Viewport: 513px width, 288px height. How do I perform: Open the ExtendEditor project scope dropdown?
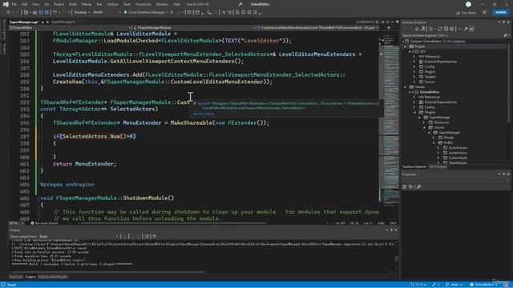click(x=71, y=28)
